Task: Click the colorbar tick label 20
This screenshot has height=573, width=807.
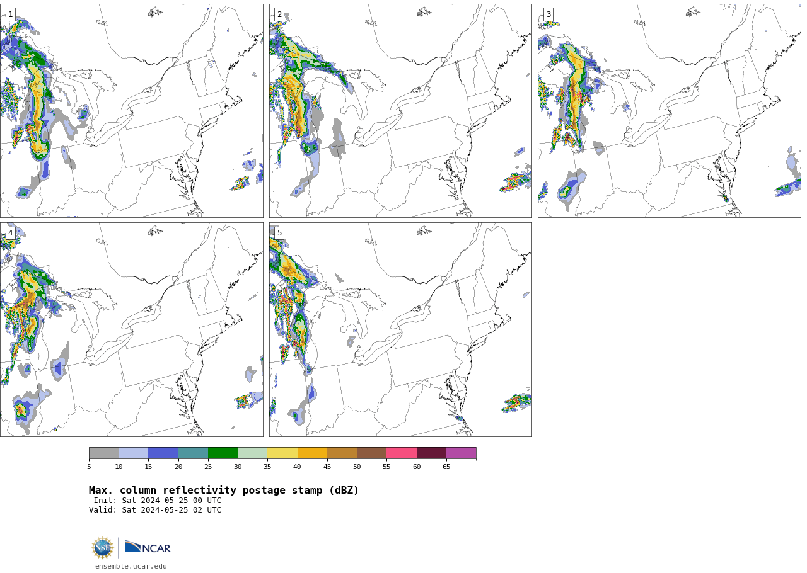Action: [178, 467]
